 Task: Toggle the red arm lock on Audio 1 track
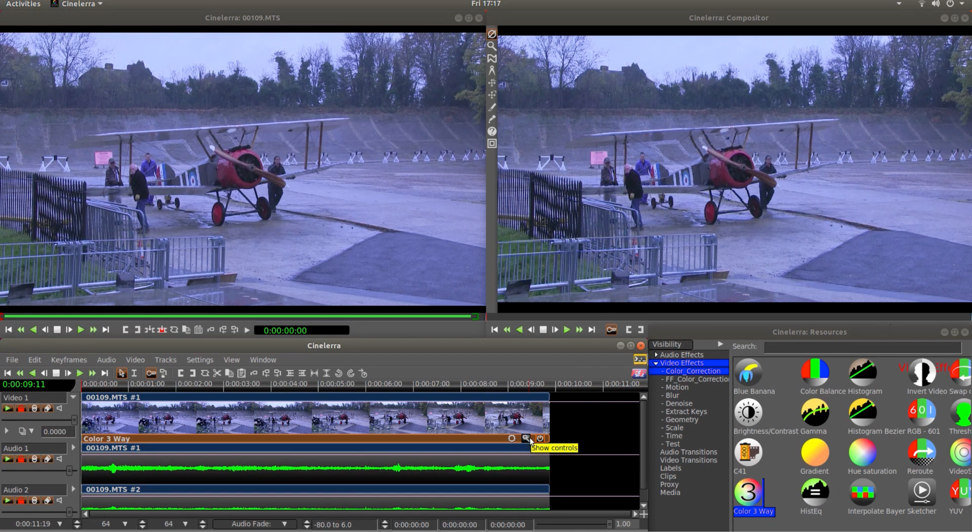[x=21, y=459]
